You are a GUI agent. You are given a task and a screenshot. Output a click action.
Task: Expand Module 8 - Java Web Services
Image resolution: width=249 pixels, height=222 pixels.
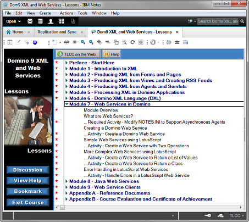coord(67,181)
